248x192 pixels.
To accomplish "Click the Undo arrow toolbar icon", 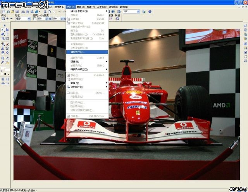I will click(60, 12).
